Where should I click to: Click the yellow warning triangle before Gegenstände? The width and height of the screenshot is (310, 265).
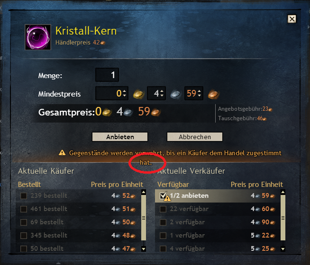[x=62, y=153]
